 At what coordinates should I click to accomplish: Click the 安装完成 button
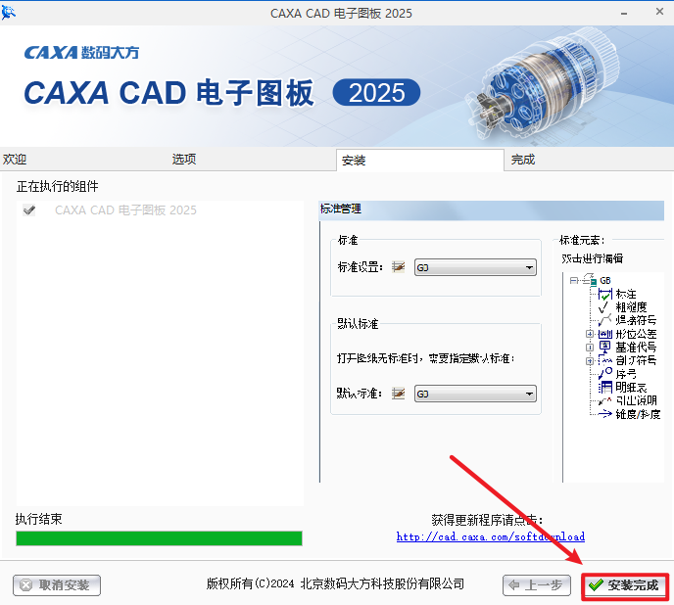pyautogui.click(x=625, y=585)
